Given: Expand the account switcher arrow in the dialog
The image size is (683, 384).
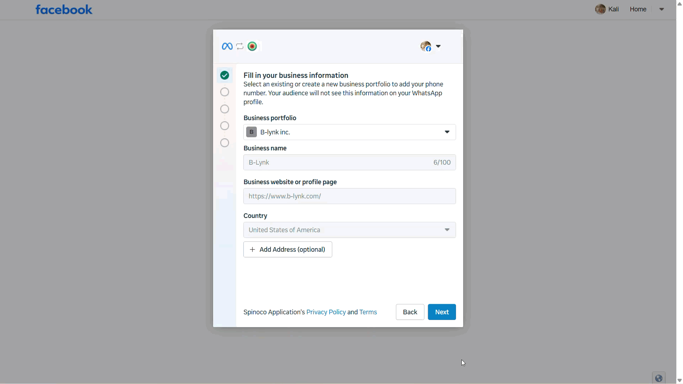Looking at the screenshot, I should (x=438, y=46).
